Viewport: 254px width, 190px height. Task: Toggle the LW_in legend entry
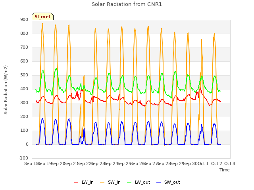tap(84, 182)
